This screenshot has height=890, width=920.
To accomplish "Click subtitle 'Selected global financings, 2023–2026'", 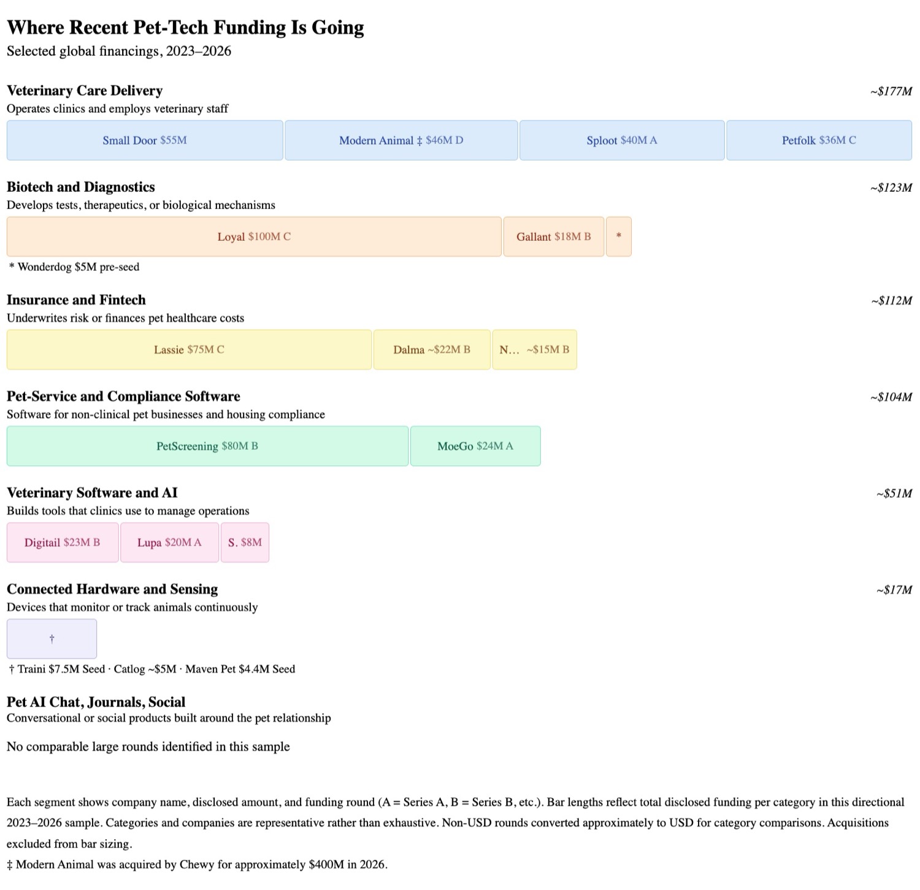I will pos(119,51).
